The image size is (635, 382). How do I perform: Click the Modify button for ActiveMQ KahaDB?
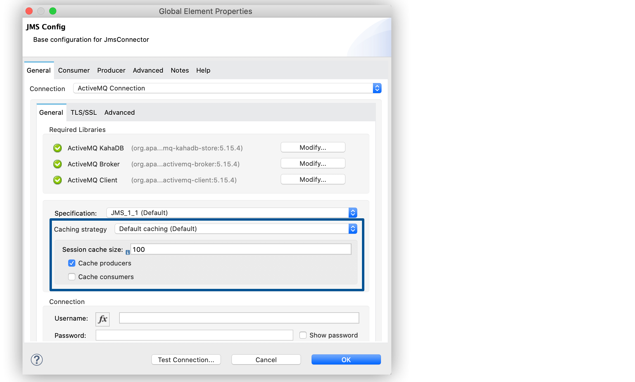click(313, 147)
